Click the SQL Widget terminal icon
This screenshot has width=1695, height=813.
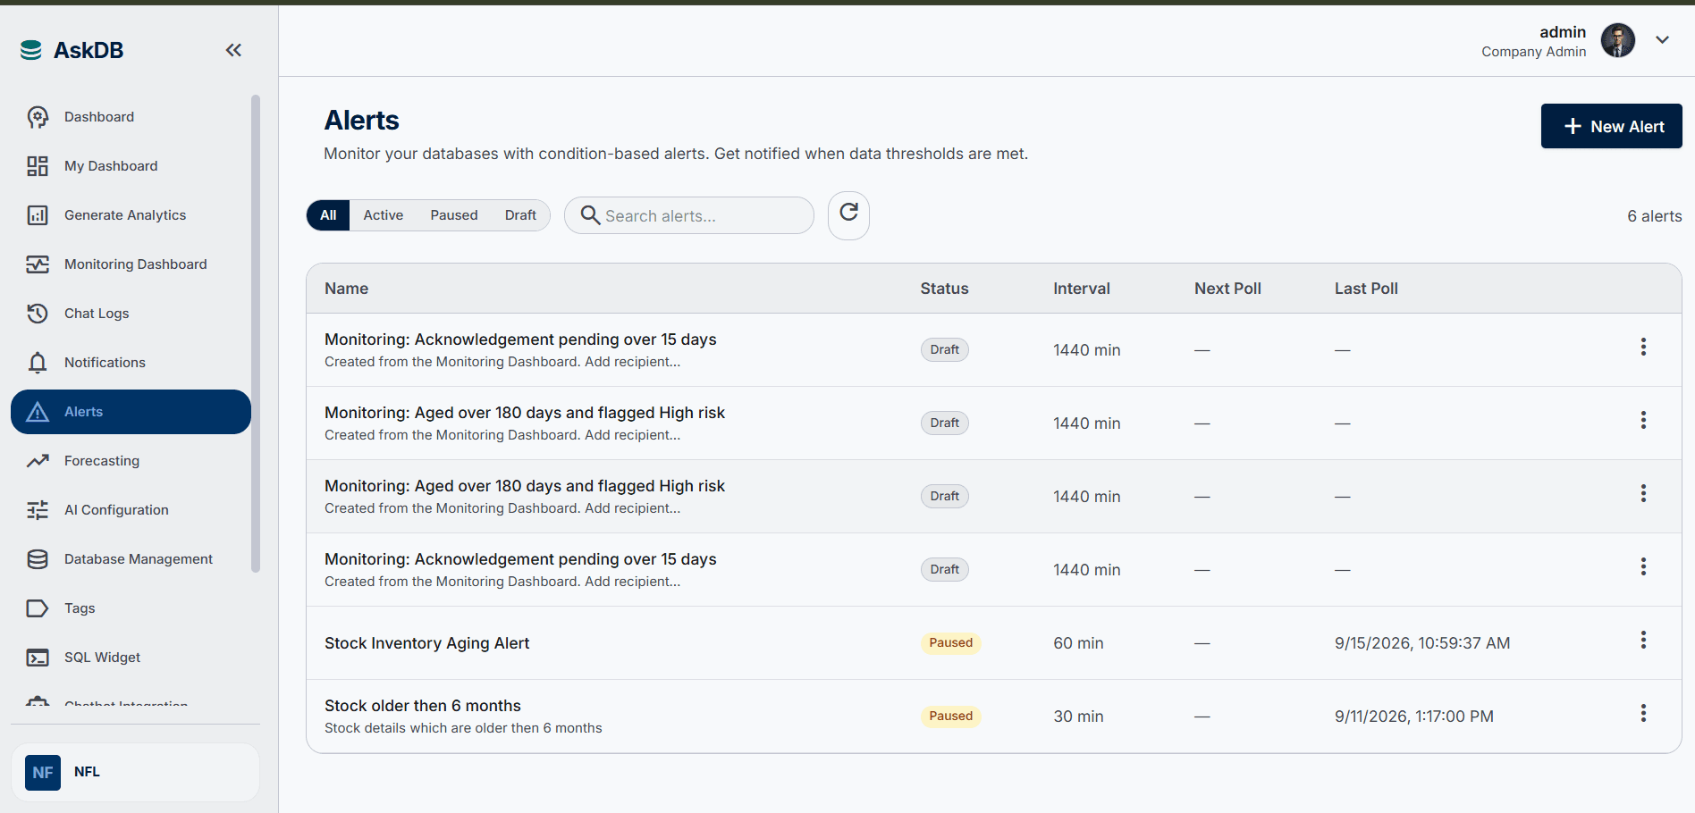click(x=38, y=658)
